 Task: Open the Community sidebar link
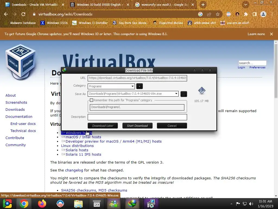(15, 145)
